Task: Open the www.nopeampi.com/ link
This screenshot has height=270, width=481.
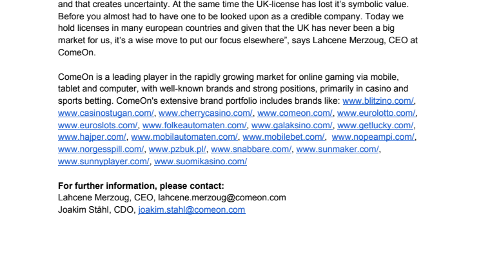Action: pyautogui.click(x=373, y=137)
